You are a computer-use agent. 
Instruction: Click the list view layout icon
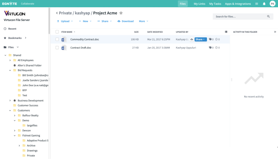(226, 32)
